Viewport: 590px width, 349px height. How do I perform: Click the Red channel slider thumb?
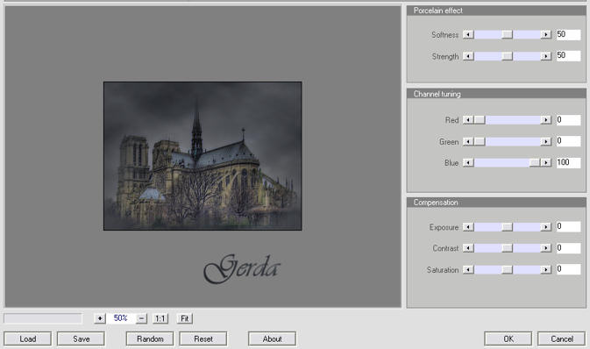[480, 120]
